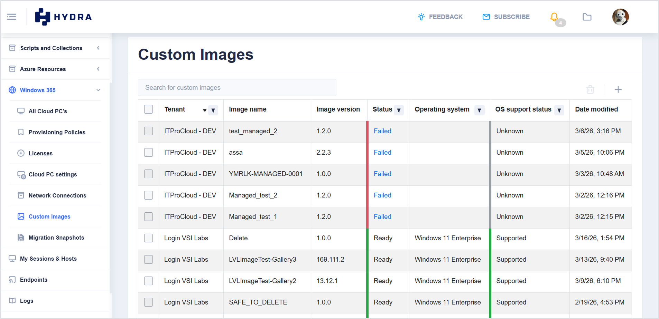Expand Scripts and Collections chevron

[98, 48]
